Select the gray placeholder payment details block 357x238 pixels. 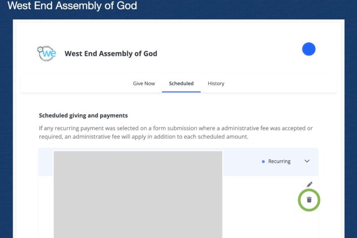coord(138,193)
